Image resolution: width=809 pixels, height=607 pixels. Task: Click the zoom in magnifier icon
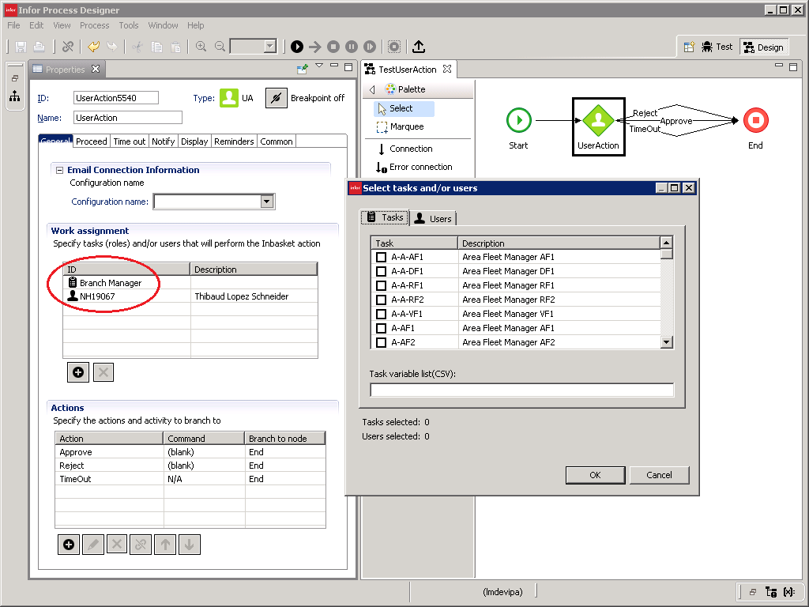[201, 47]
